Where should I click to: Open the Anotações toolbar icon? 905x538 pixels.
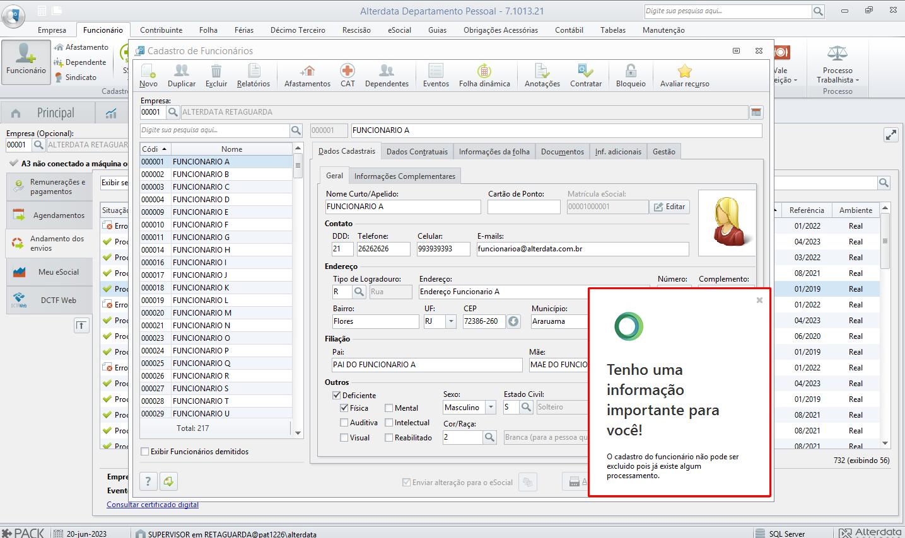click(x=542, y=75)
